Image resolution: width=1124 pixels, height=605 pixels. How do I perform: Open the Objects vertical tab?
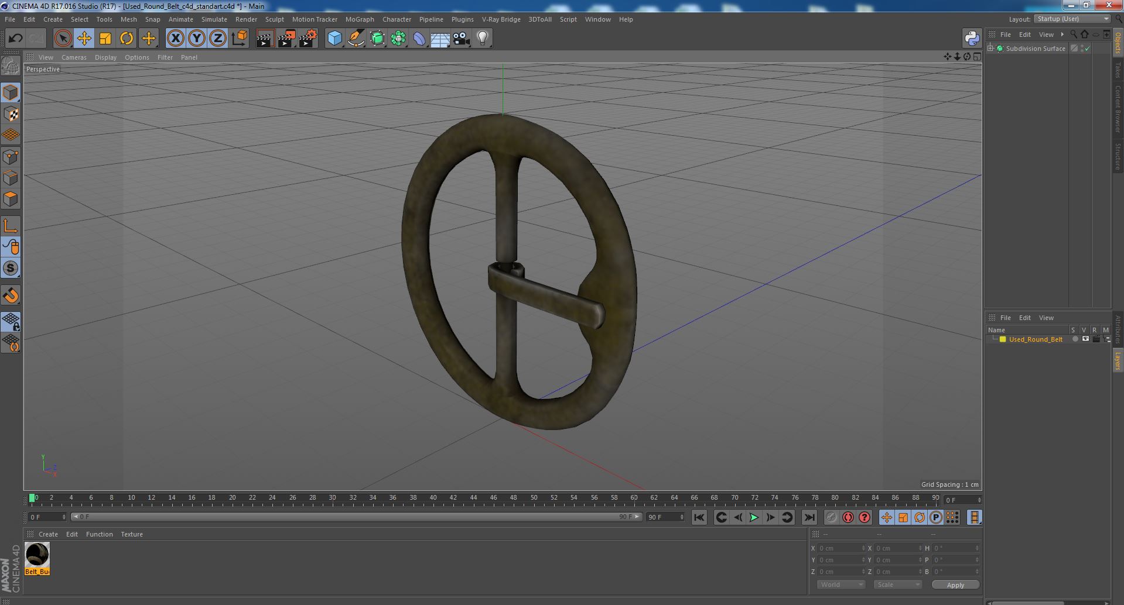[1118, 43]
